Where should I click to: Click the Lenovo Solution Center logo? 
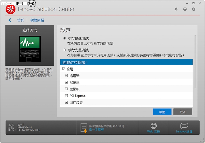click(x=11, y=9)
